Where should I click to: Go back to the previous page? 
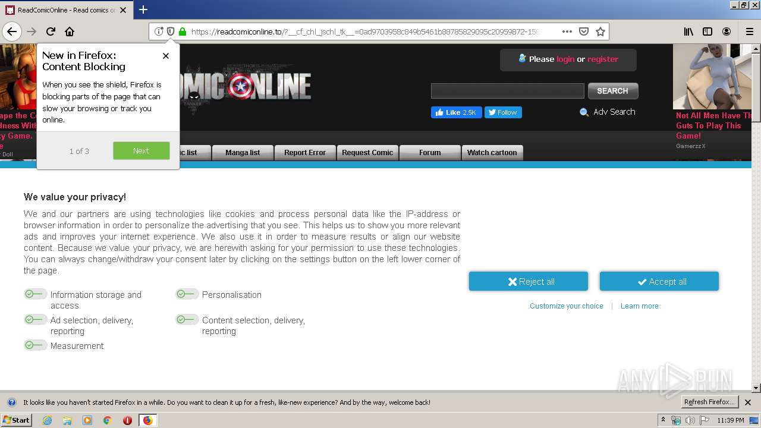[12, 32]
